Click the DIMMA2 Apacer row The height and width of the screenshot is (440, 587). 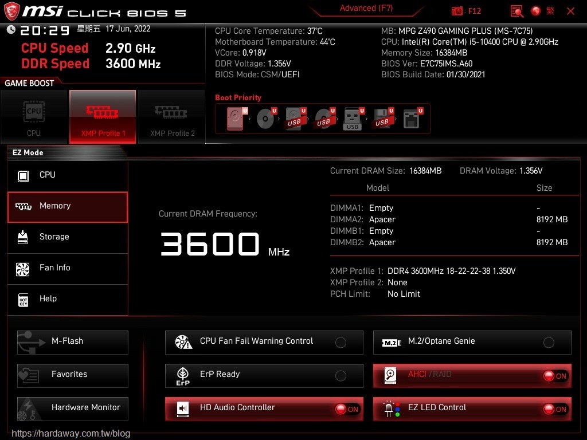coord(449,219)
